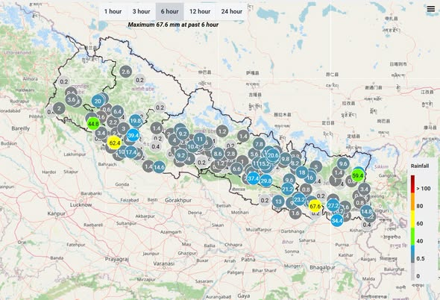Select the 24 hour tab
The width and height of the screenshot is (440, 300).
point(231,11)
